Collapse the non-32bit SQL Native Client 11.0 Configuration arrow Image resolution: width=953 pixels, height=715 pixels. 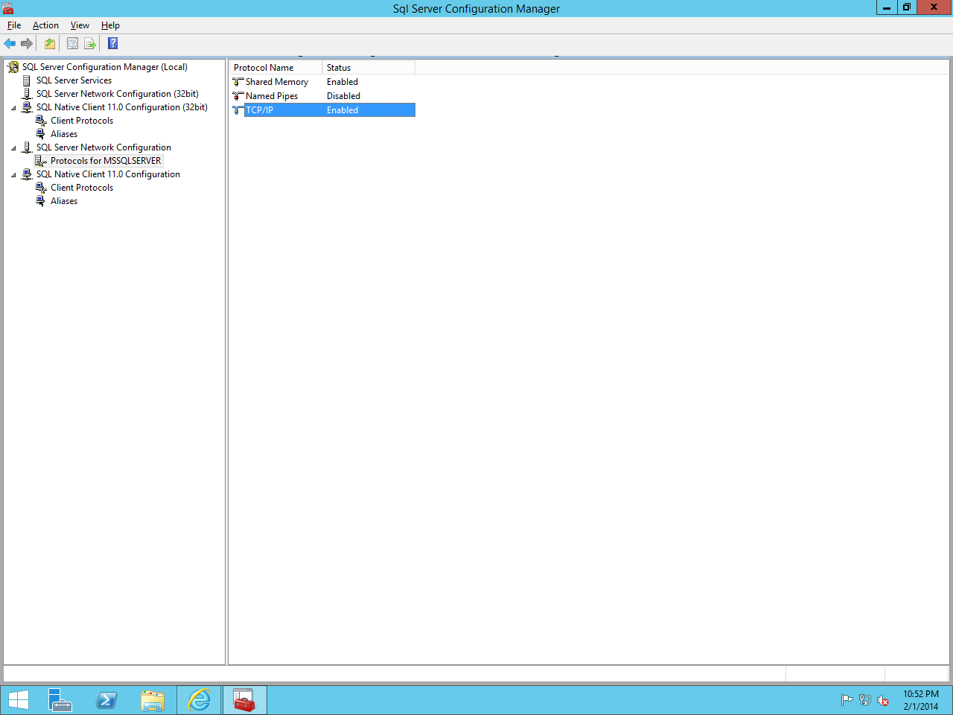click(13, 175)
